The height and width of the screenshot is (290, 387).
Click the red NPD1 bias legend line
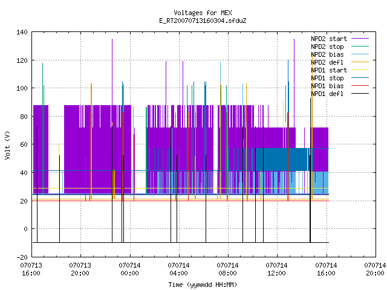tap(360, 86)
